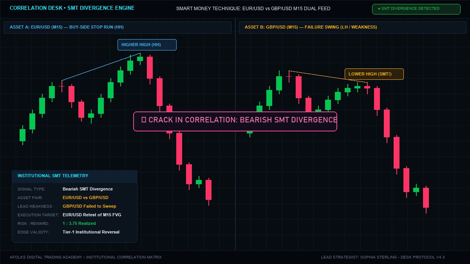
Task: Click the Institutional SMT Telemetry panel header
Action: 74,176
